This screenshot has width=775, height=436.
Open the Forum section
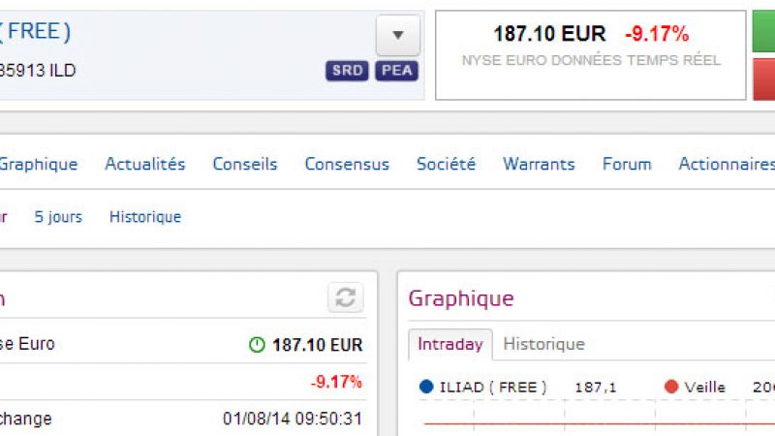[x=626, y=164]
